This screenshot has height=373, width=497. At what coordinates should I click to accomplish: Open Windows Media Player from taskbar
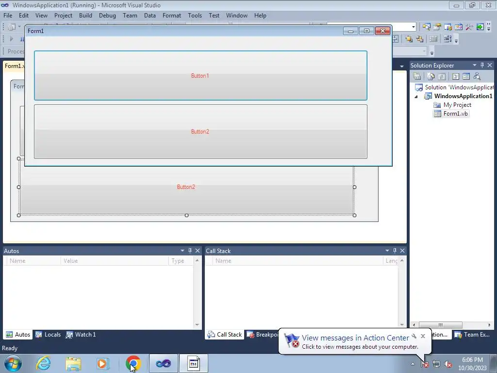point(103,363)
